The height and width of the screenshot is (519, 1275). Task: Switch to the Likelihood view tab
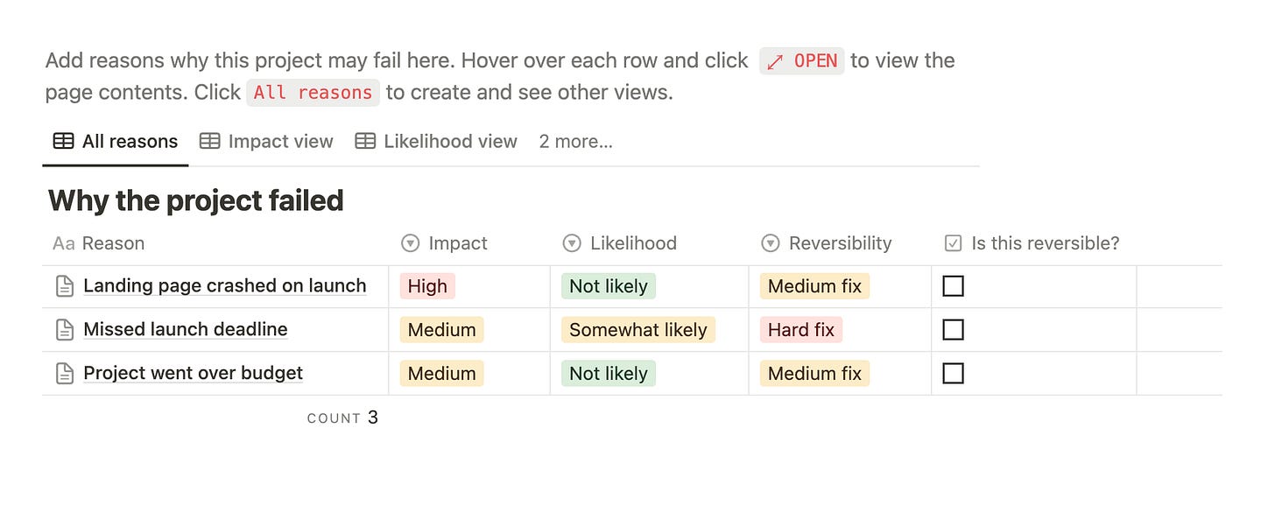(449, 141)
